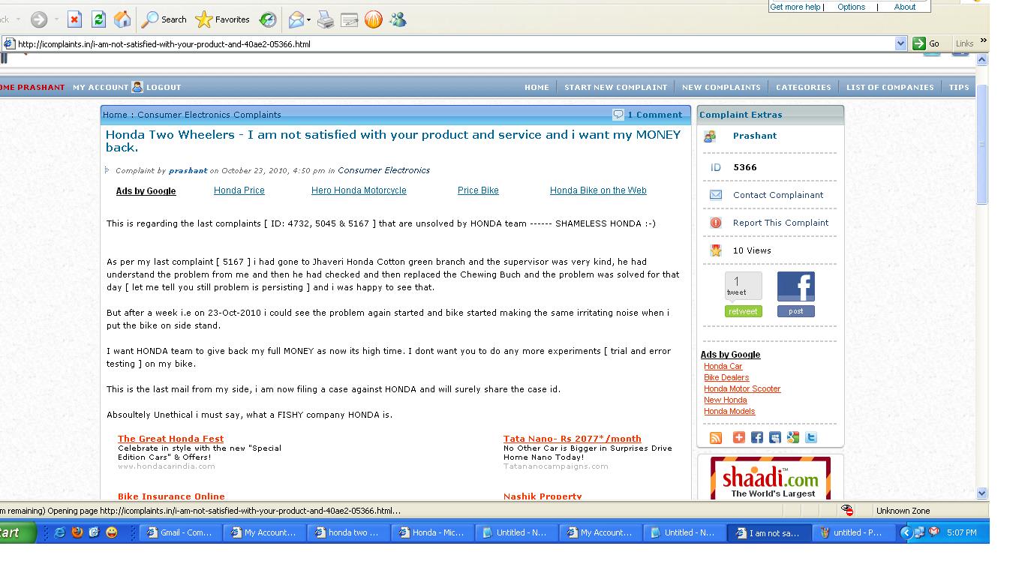This screenshot has height=576, width=1025.
Task: Click the About link at top right
Action: click(904, 7)
